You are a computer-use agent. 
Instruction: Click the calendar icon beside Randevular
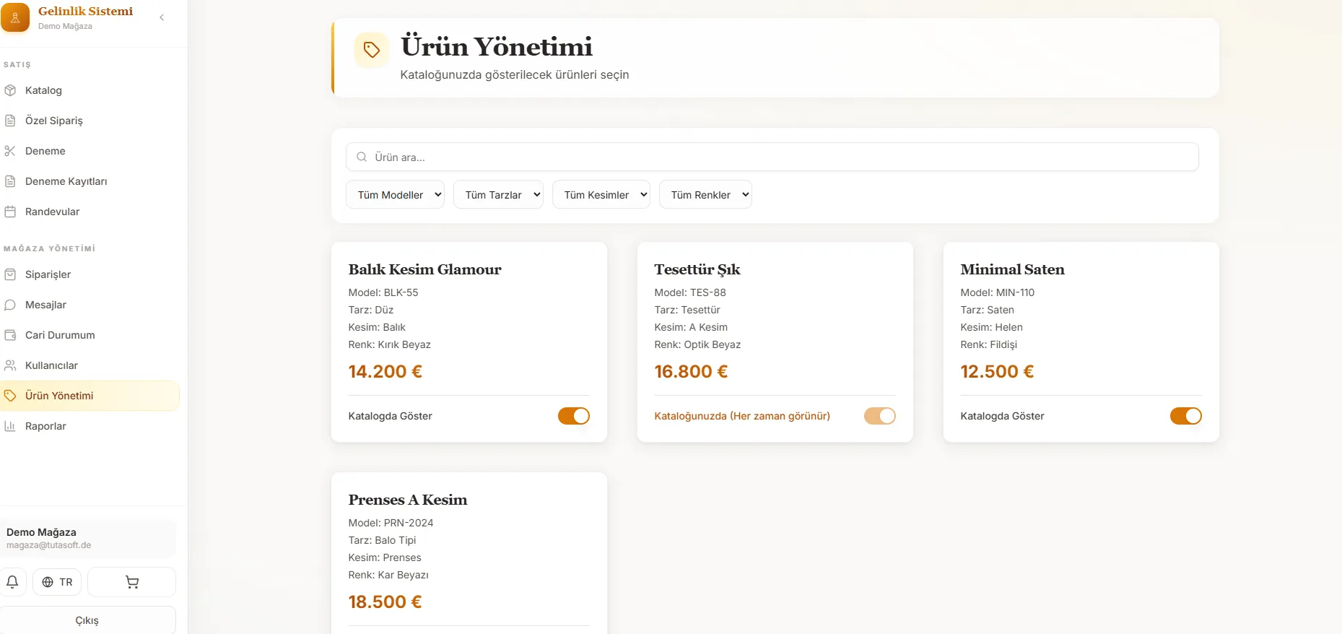click(x=10, y=212)
